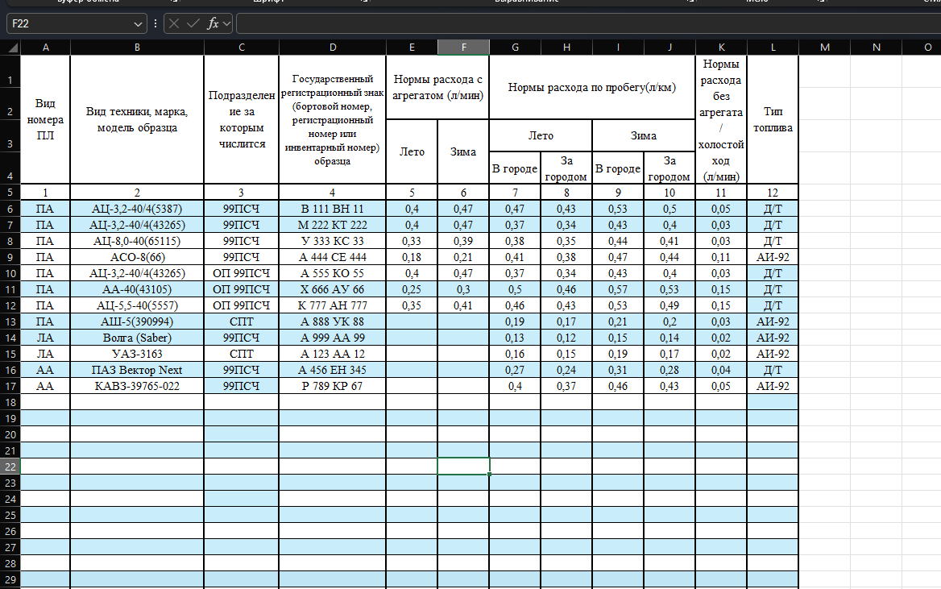Click cell with А 555 КО 55

click(x=333, y=273)
